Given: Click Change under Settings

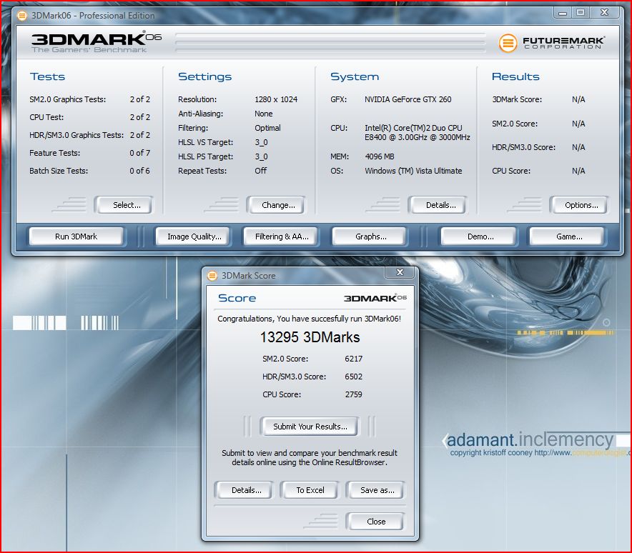Looking at the screenshot, I should [x=278, y=205].
